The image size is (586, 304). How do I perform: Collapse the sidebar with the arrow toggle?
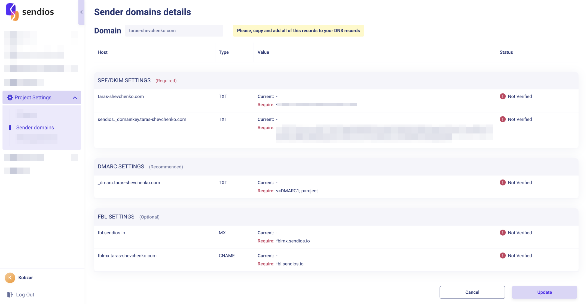click(81, 12)
